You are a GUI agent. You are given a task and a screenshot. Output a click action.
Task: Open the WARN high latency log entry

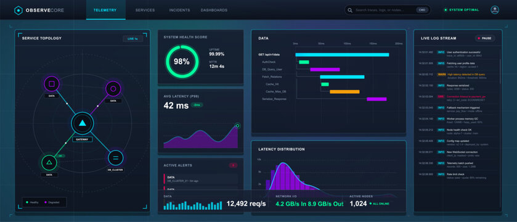[458, 76]
